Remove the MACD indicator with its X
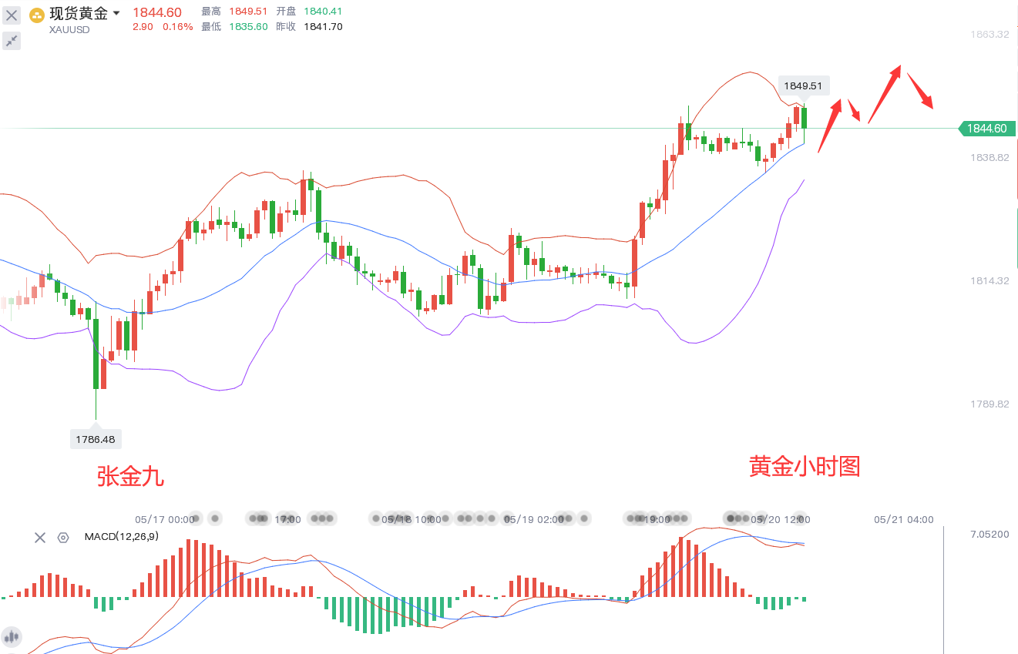The image size is (1018, 654). point(40,538)
